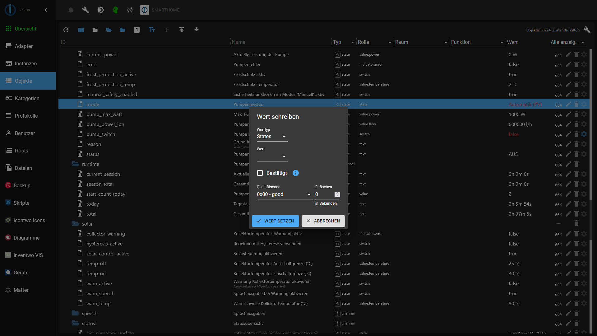This screenshot has width=597, height=336.
Task: Toggle text size via Tt icon
Action: (x=151, y=30)
